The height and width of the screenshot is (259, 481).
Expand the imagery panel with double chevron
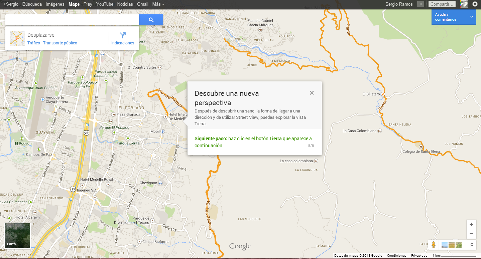471,245
